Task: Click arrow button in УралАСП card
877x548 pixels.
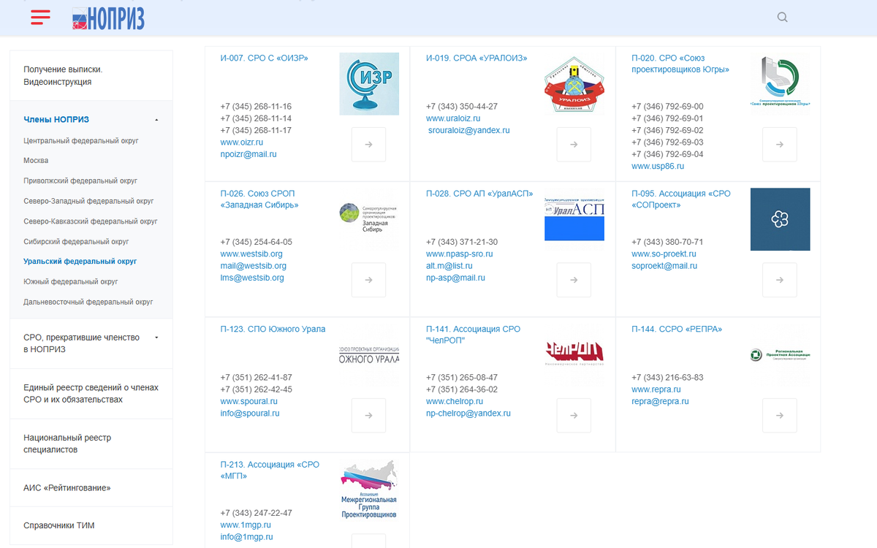Action: tap(574, 280)
